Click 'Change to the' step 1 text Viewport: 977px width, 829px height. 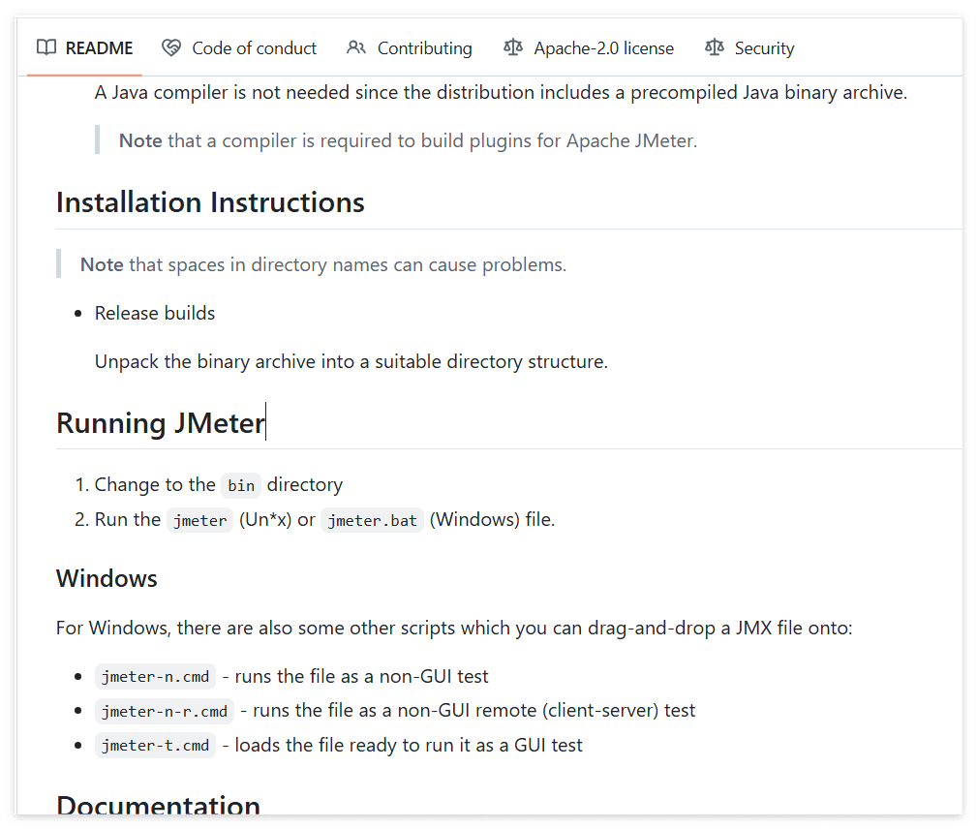pyautogui.click(x=155, y=484)
